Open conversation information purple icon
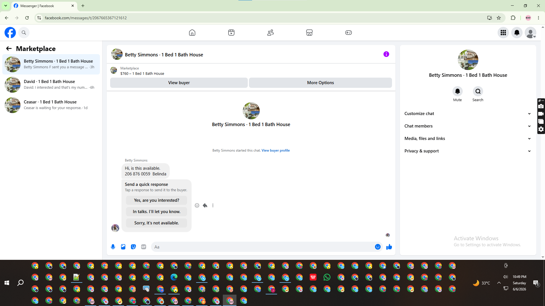 (386, 54)
